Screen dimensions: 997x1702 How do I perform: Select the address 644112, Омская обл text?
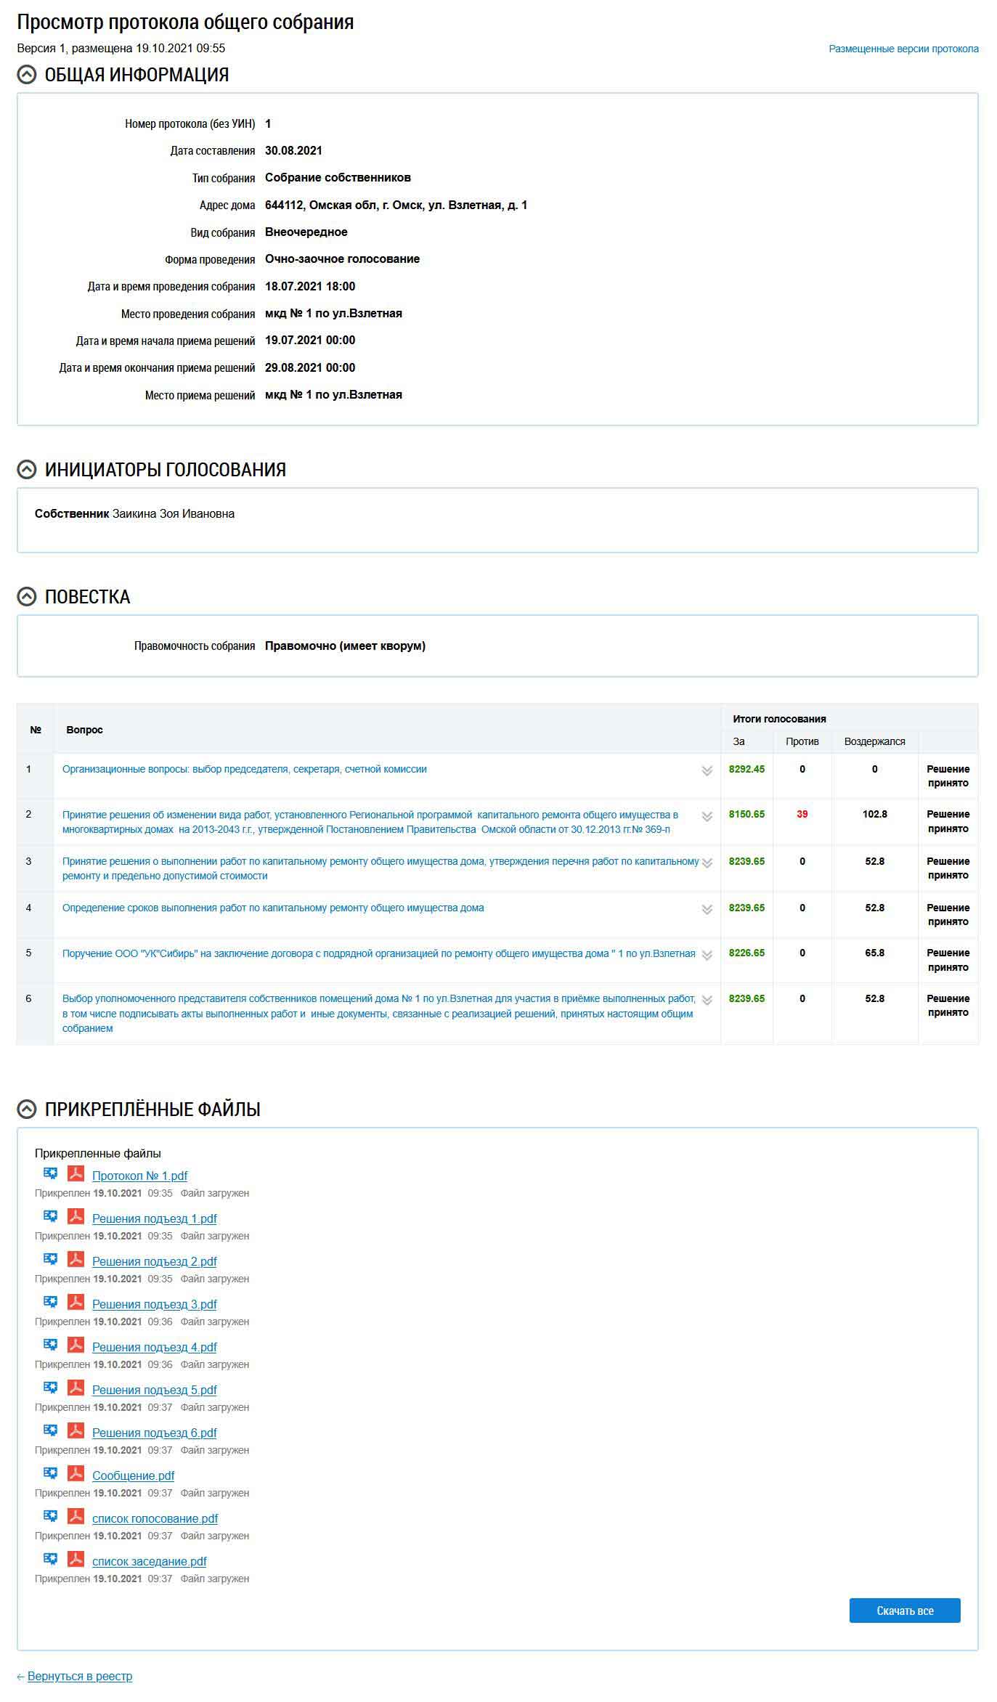(396, 205)
